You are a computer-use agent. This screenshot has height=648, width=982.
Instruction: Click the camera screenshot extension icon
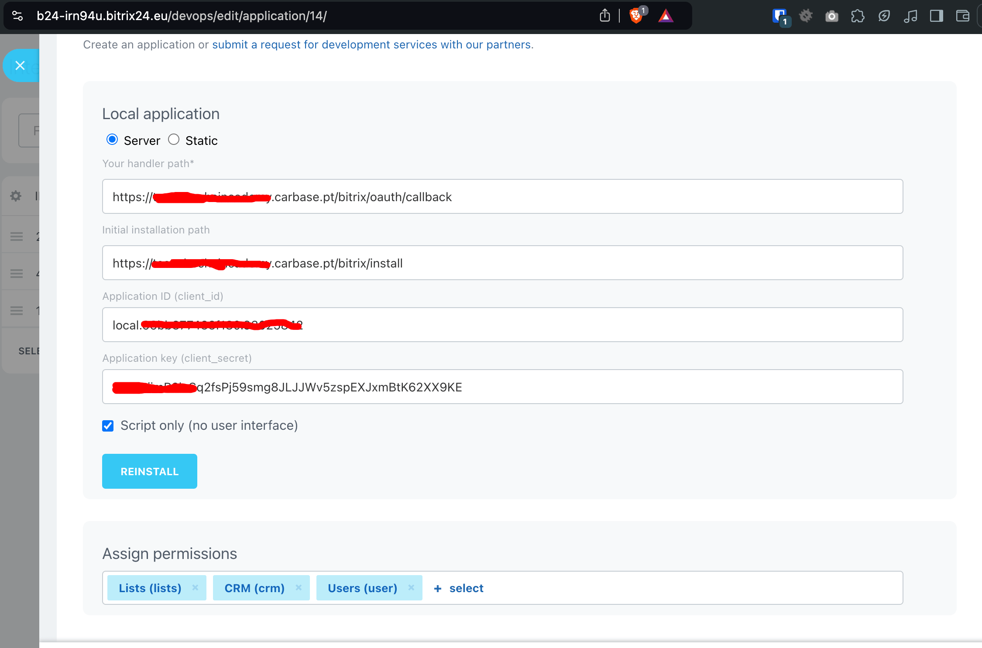tap(832, 17)
